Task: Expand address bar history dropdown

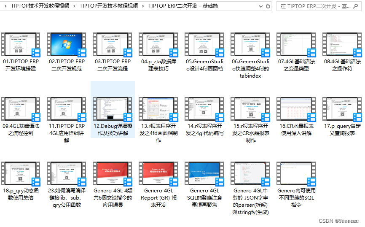Action: pyautogui.click(x=261, y=6)
